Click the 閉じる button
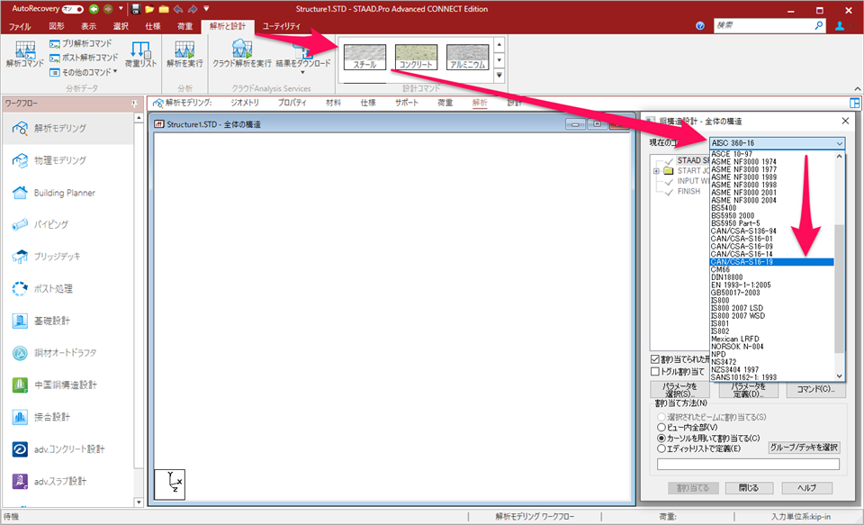Screen dimensions: 864x525 click(749, 488)
